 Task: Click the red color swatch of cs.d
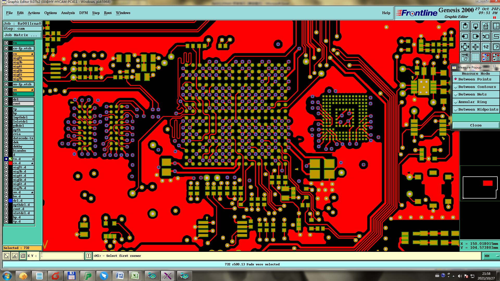[x=10, y=163]
